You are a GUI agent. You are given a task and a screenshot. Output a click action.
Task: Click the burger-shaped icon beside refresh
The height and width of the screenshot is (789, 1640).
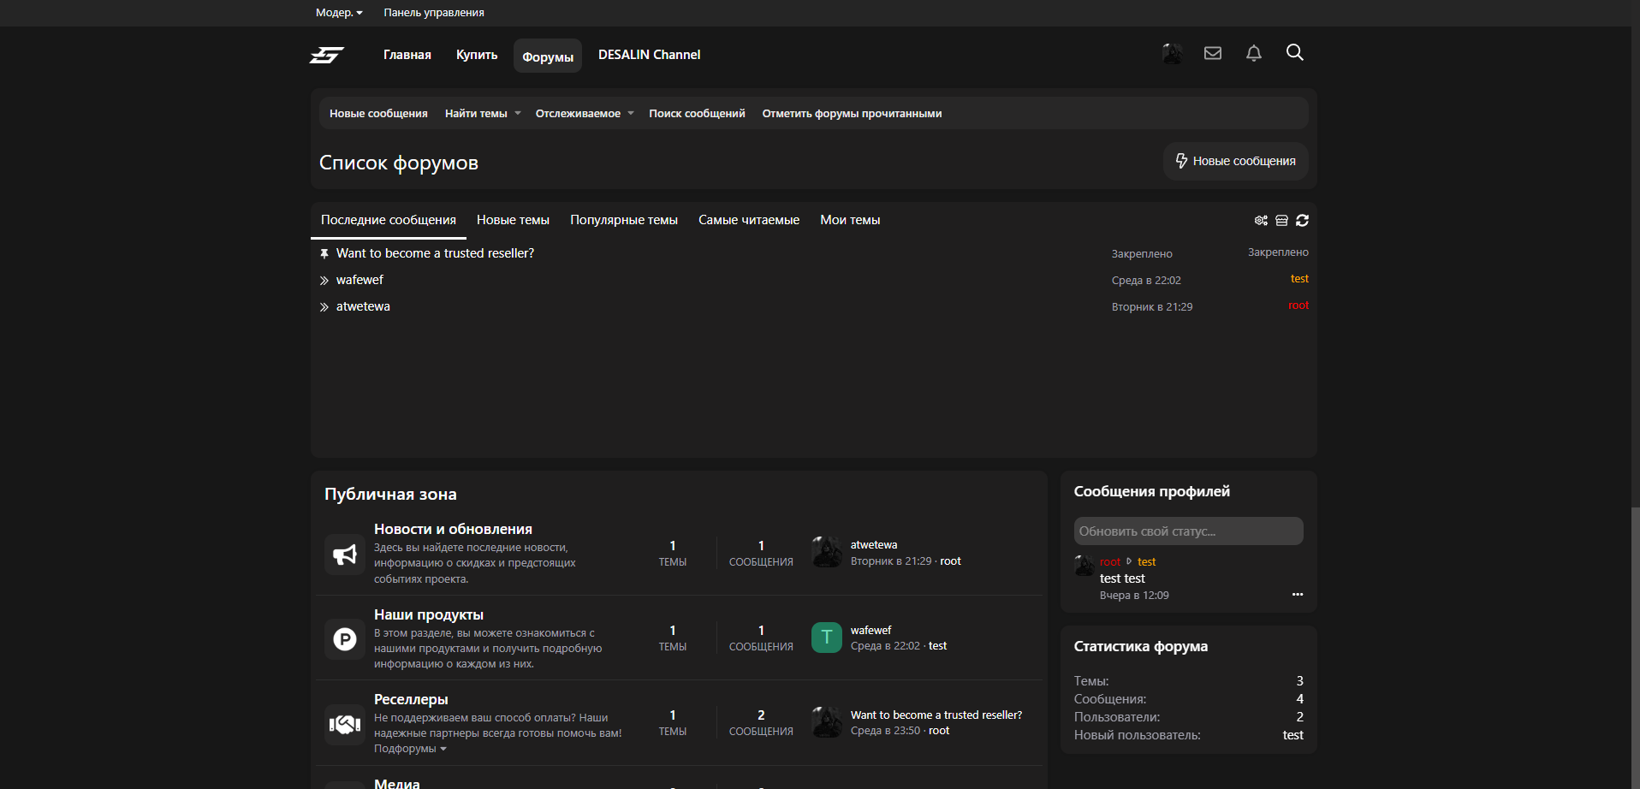click(x=1281, y=221)
